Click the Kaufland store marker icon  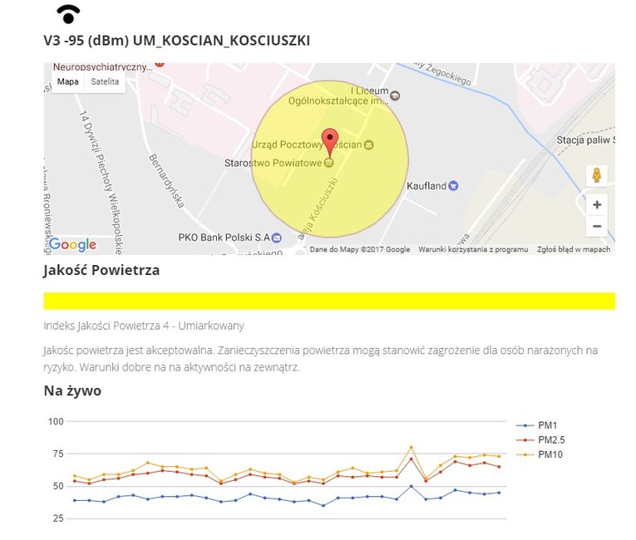point(453,186)
